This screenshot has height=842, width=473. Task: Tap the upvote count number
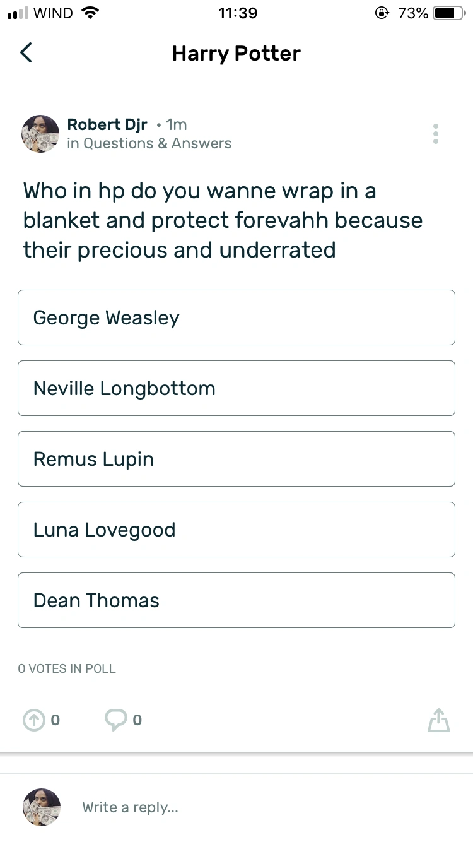click(55, 720)
